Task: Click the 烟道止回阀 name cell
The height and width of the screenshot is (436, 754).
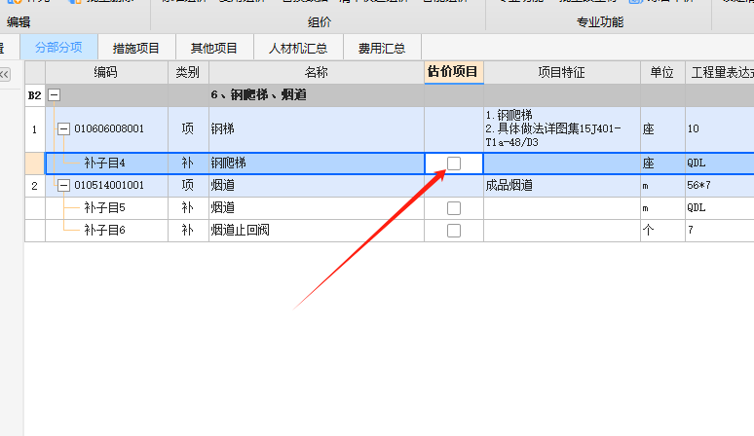Action: 317,231
